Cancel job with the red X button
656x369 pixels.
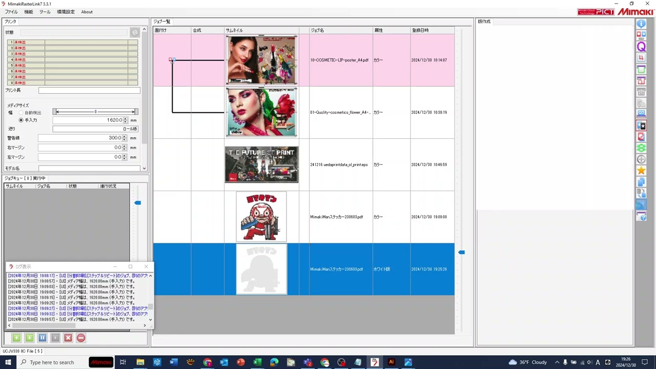[x=68, y=338]
